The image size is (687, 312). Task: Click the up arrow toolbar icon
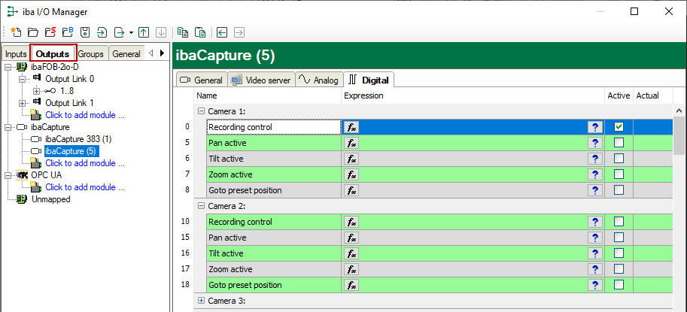click(x=144, y=32)
